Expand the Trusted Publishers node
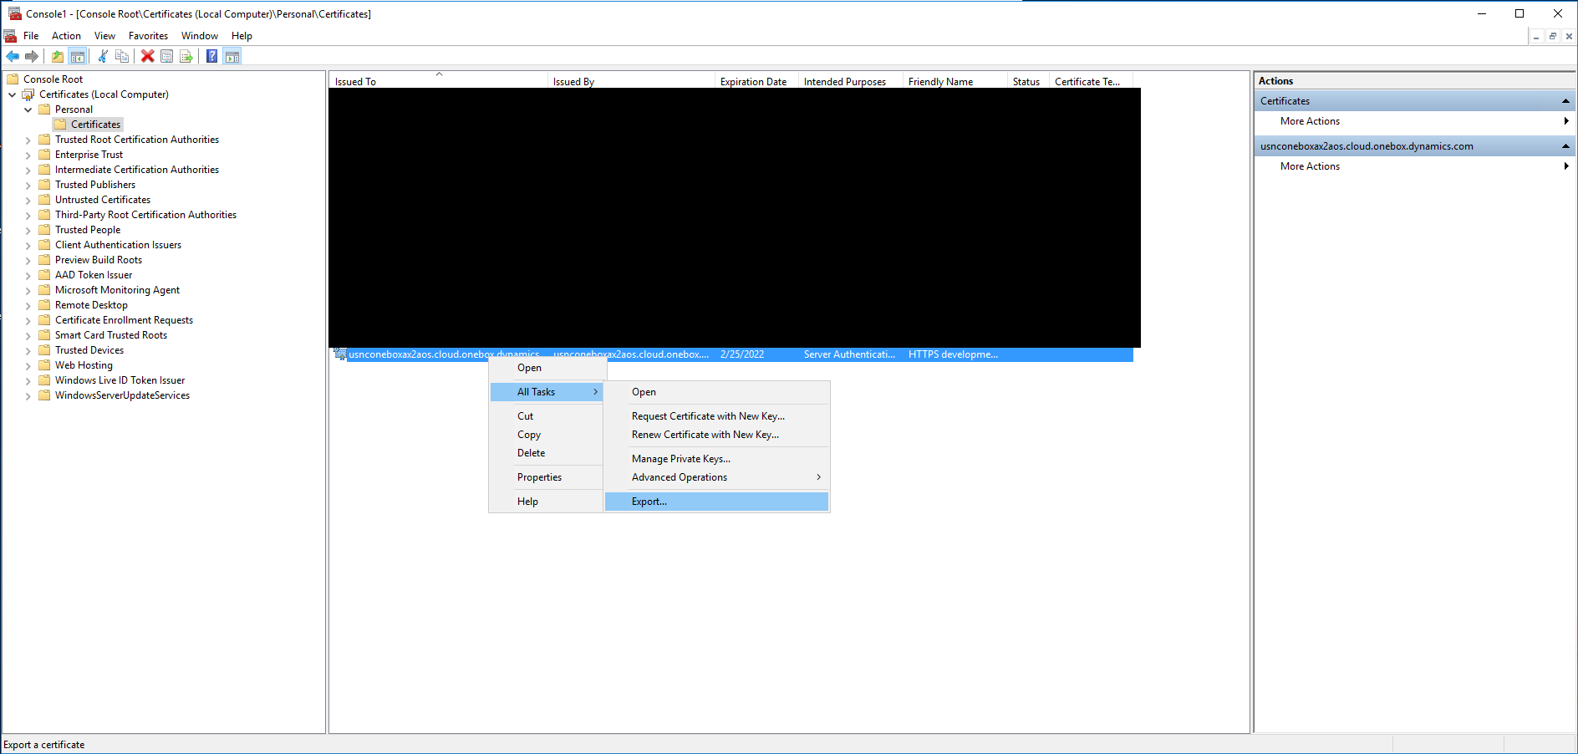The width and height of the screenshot is (1578, 754). [28, 185]
